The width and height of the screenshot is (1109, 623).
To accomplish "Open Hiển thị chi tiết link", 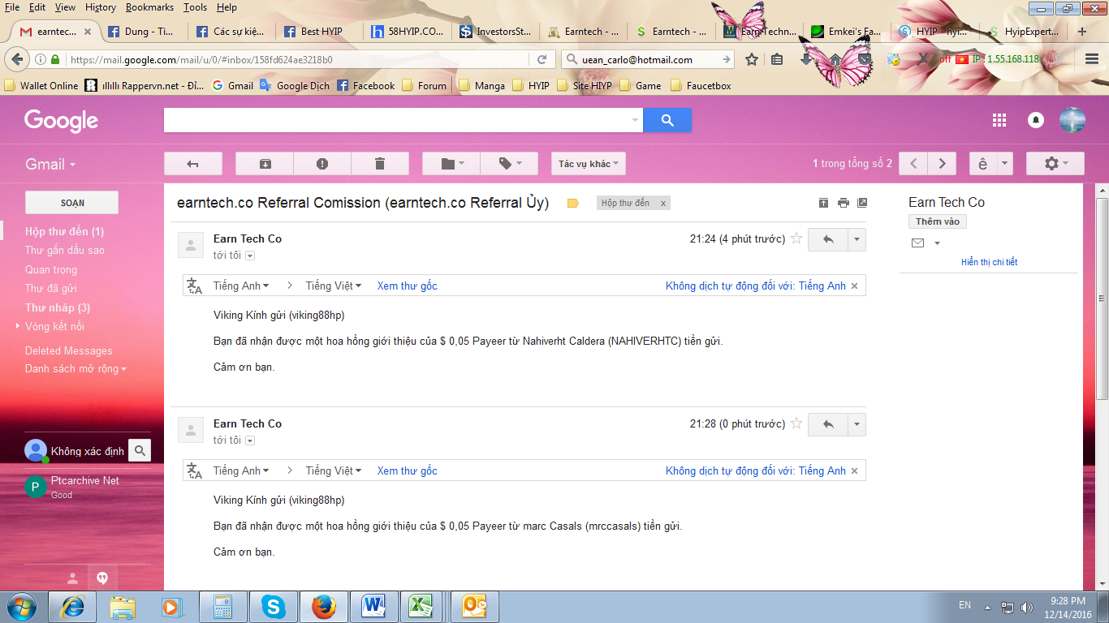I will [989, 262].
